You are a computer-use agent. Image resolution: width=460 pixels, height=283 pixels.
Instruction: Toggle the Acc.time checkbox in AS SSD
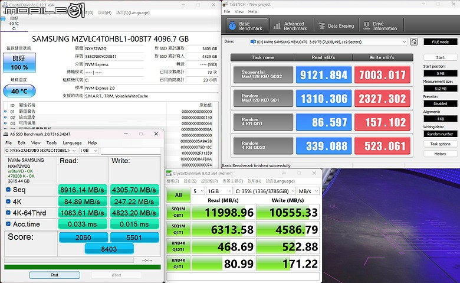(8, 224)
